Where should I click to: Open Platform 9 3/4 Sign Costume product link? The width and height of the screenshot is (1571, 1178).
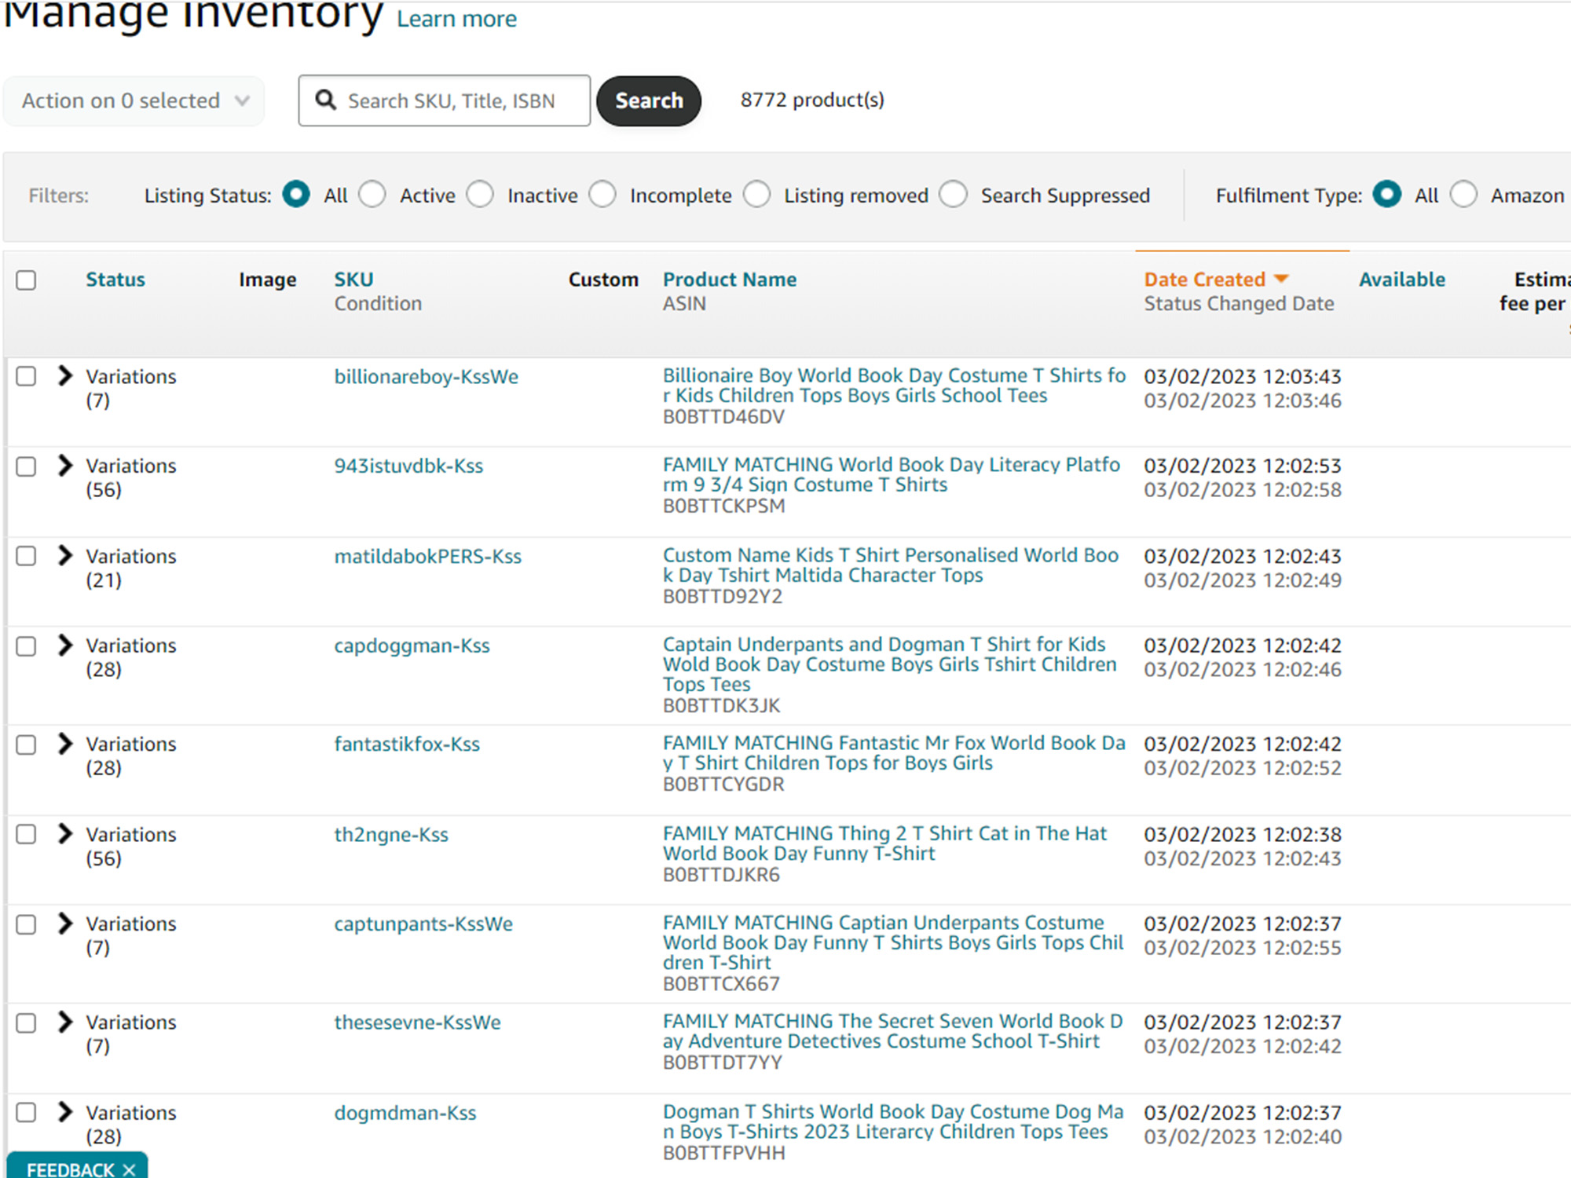click(x=892, y=475)
